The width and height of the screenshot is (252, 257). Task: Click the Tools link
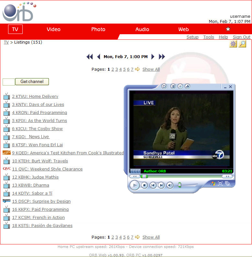coord(209,37)
